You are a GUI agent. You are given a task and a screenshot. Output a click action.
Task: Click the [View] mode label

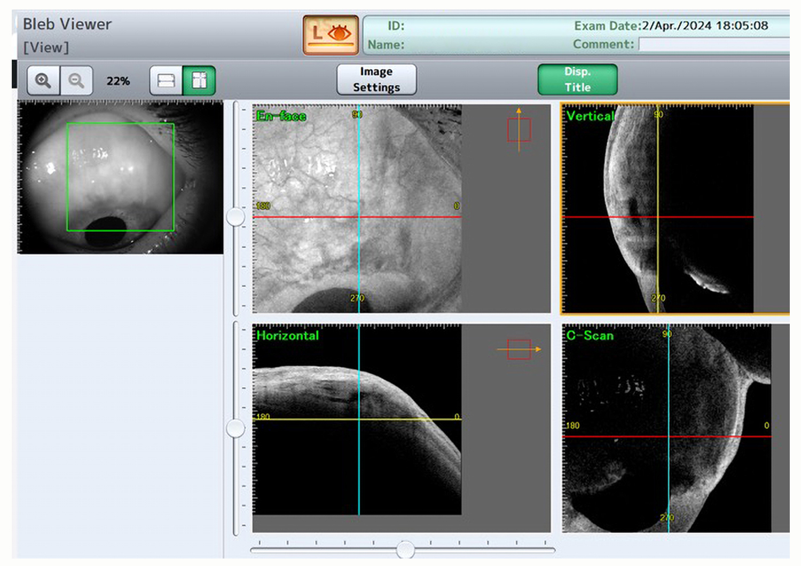click(46, 47)
